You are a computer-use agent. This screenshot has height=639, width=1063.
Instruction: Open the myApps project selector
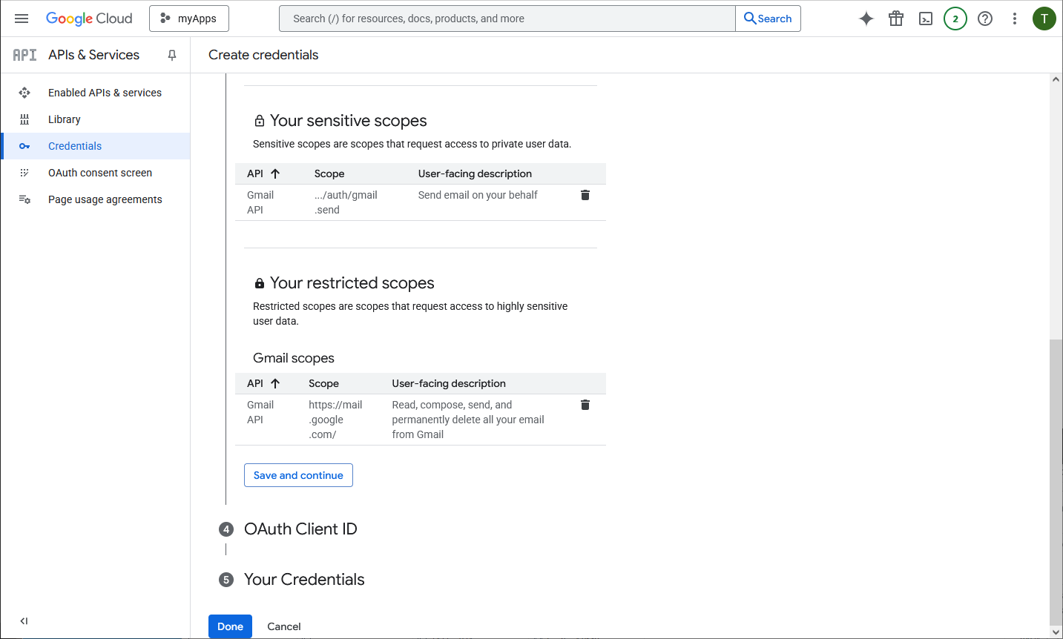(x=189, y=19)
